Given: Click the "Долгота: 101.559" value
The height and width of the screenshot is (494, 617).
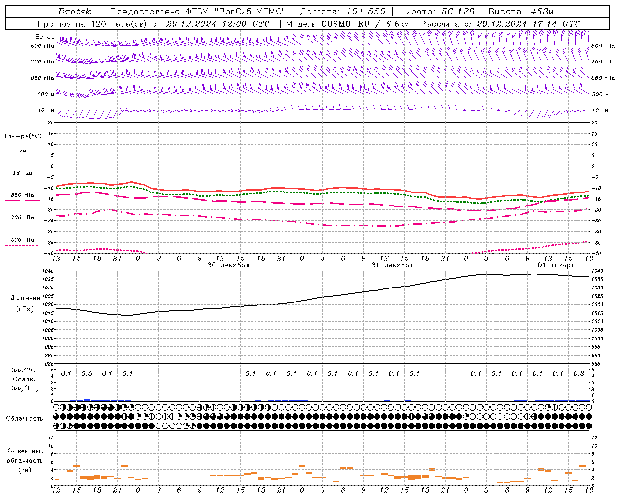Looking at the screenshot, I should (x=343, y=12).
